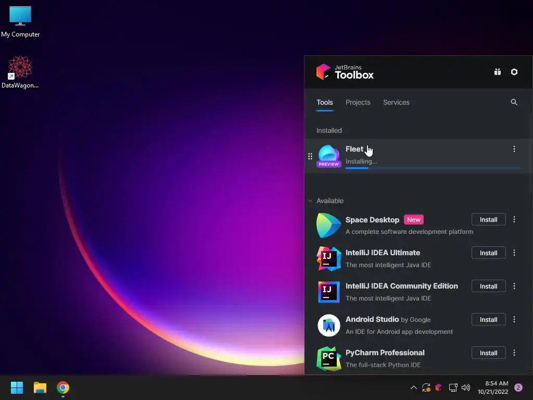
Task: Switch to the Projects tab
Action: click(x=358, y=103)
